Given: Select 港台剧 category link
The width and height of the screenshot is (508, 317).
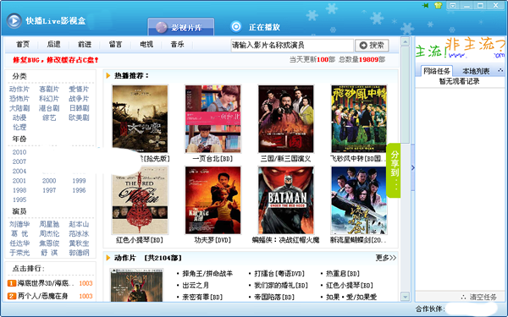Looking at the screenshot, I should 49,108.
